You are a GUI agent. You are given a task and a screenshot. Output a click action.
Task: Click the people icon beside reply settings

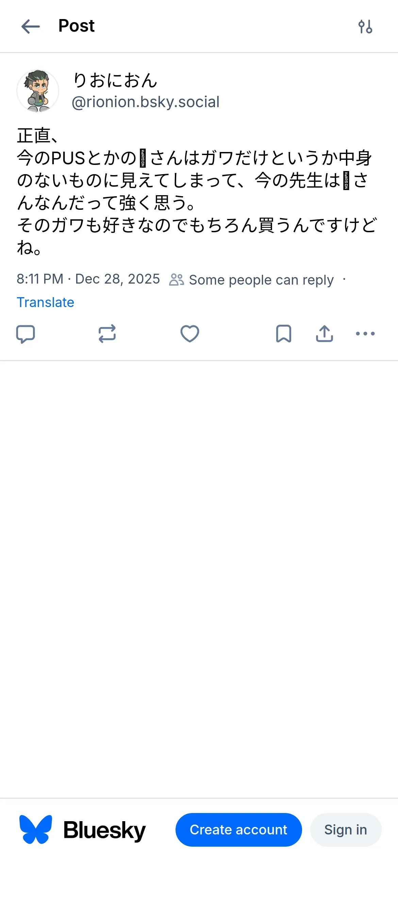(x=177, y=280)
